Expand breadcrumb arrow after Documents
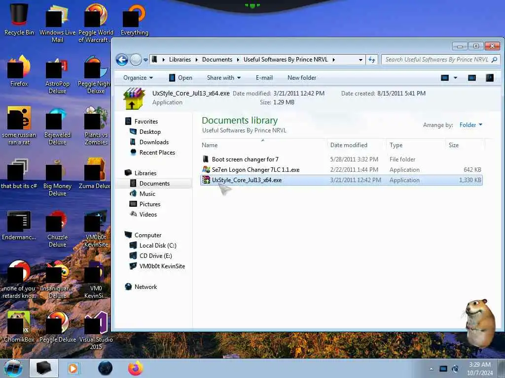 coord(238,60)
